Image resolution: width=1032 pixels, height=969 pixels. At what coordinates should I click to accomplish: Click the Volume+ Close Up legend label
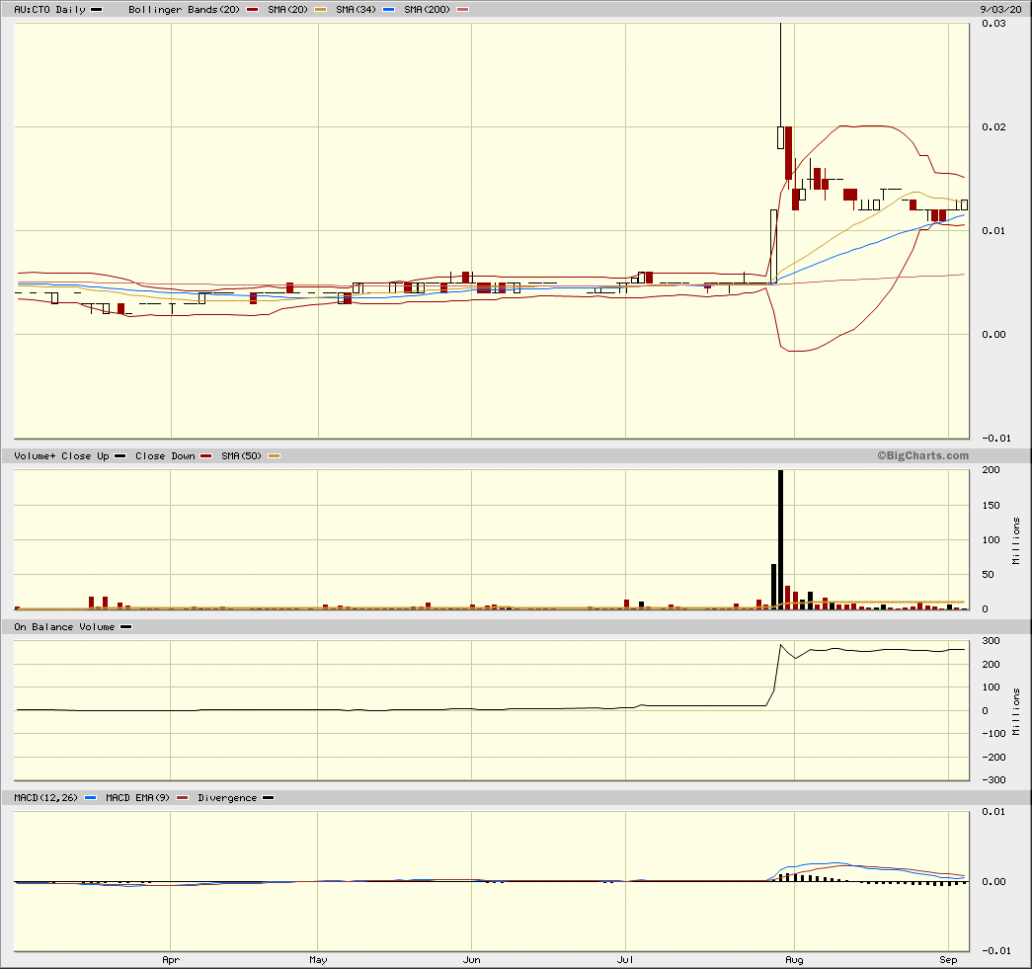tap(61, 455)
